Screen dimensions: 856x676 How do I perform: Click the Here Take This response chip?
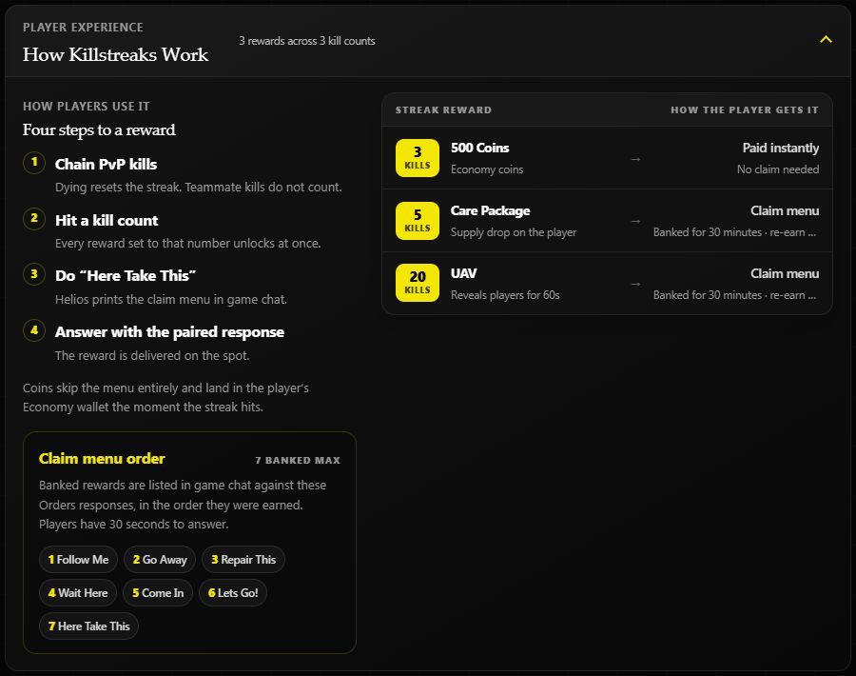[x=88, y=626]
